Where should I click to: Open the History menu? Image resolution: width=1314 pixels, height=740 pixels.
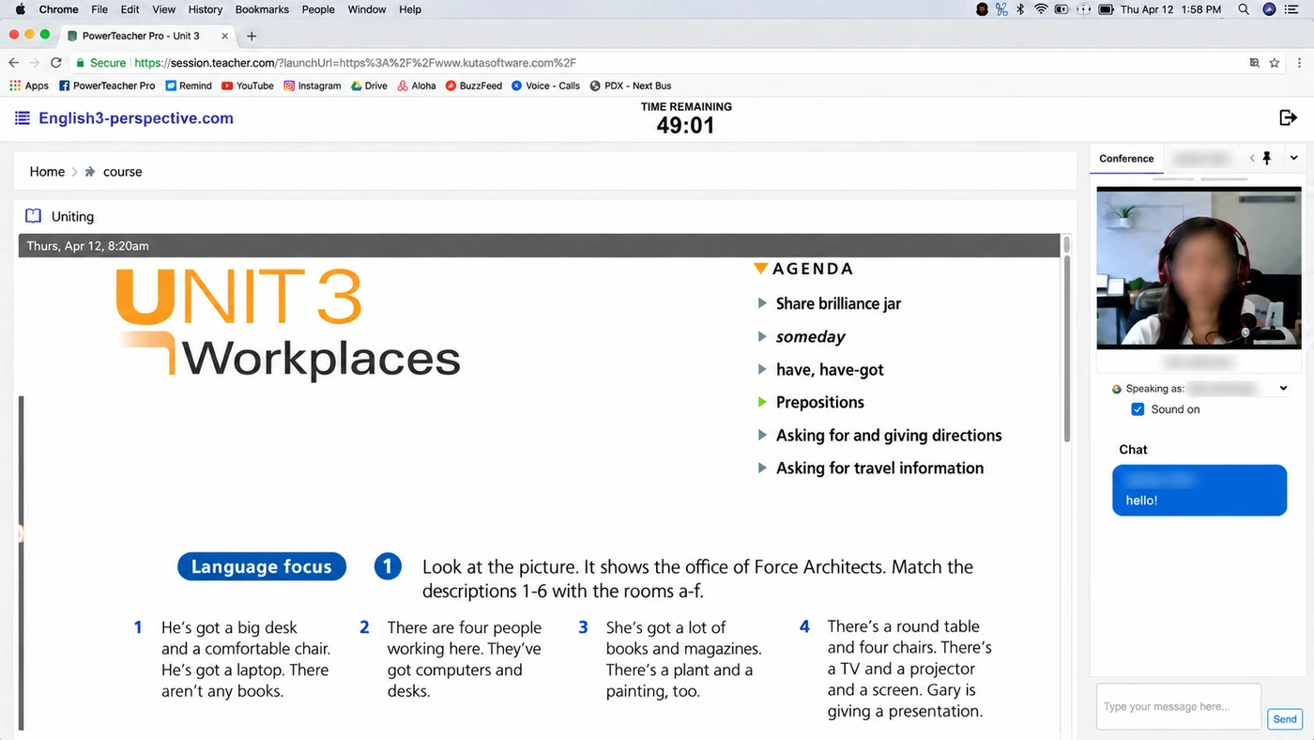tap(205, 9)
